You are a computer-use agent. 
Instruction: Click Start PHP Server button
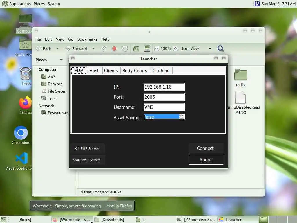click(87, 160)
